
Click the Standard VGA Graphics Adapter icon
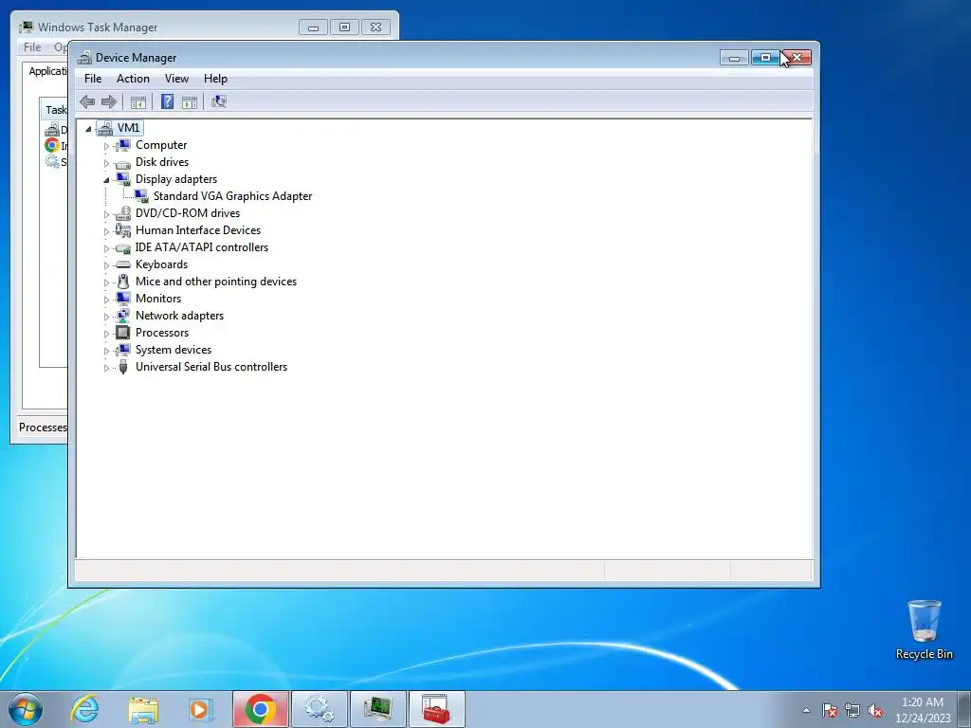click(141, 196)
